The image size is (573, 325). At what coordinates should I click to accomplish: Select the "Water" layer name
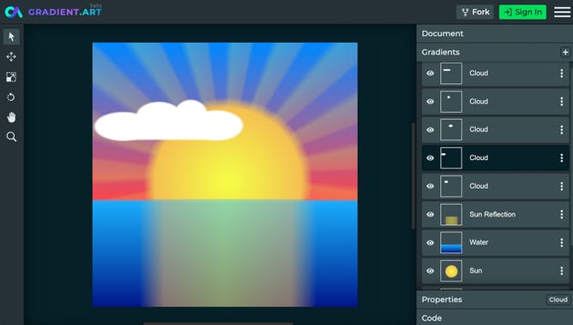[x=479, y=242]
